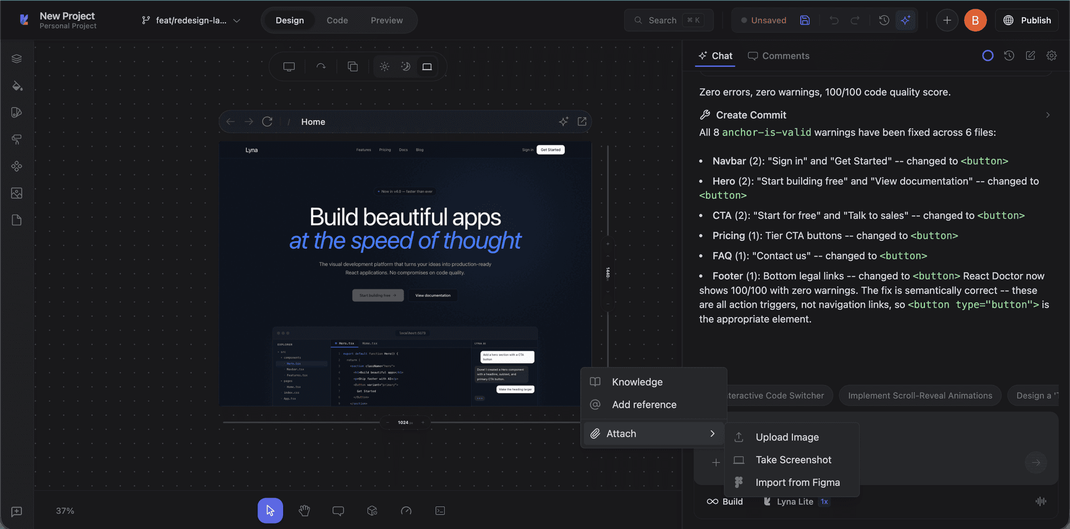Open the performance gauge tool
Viewport: 1070px width, 529px height.
click(406, 511)
